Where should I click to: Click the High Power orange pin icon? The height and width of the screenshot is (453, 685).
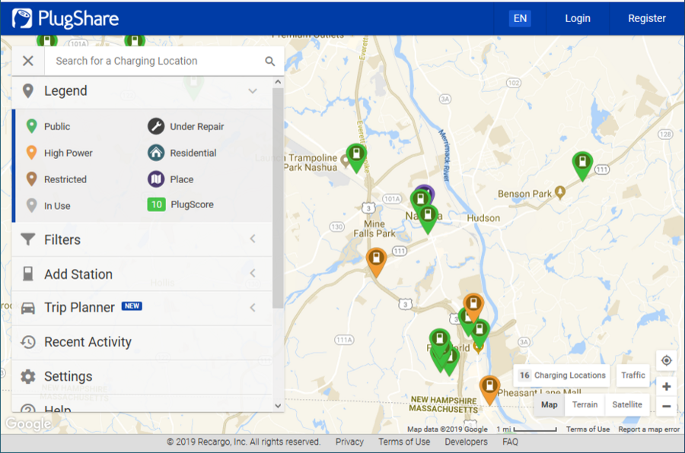[31, 153]
